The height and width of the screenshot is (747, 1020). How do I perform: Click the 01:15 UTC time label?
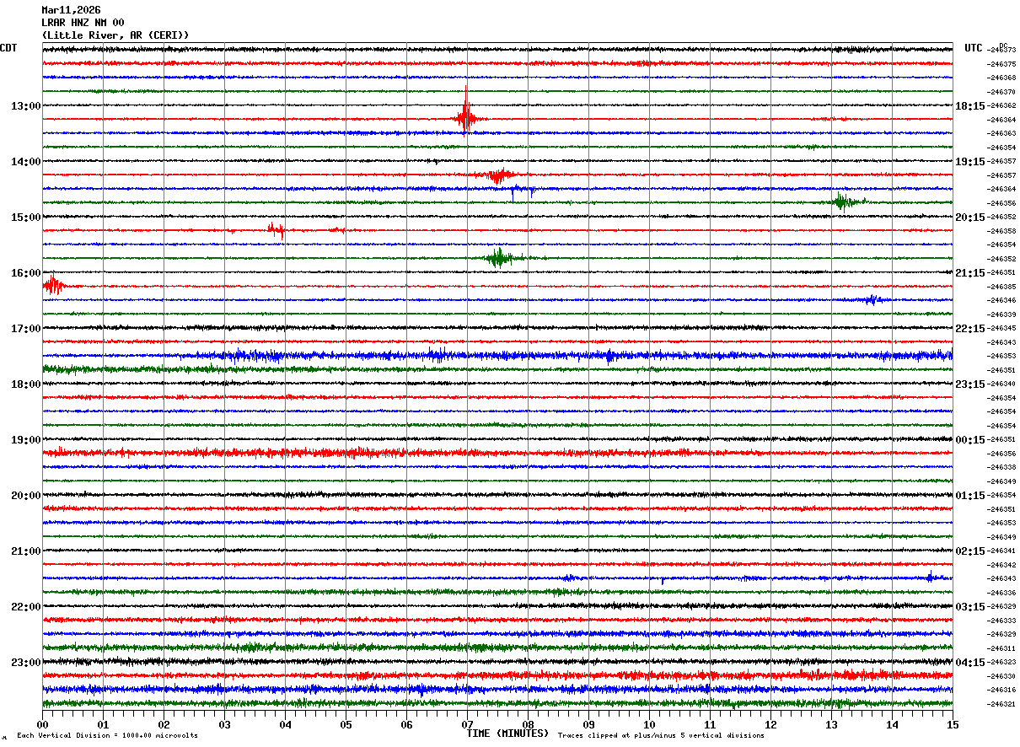click(970, 496)
